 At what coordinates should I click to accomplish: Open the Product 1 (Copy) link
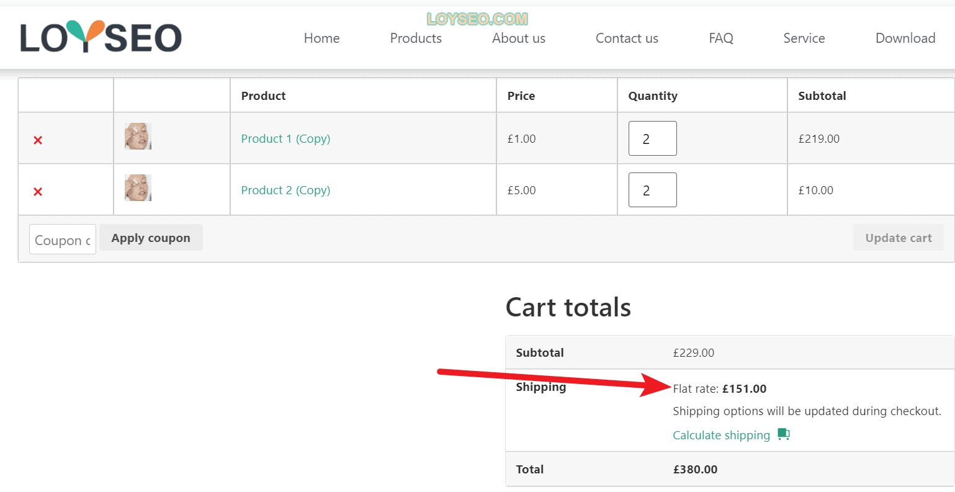point(285,138)
